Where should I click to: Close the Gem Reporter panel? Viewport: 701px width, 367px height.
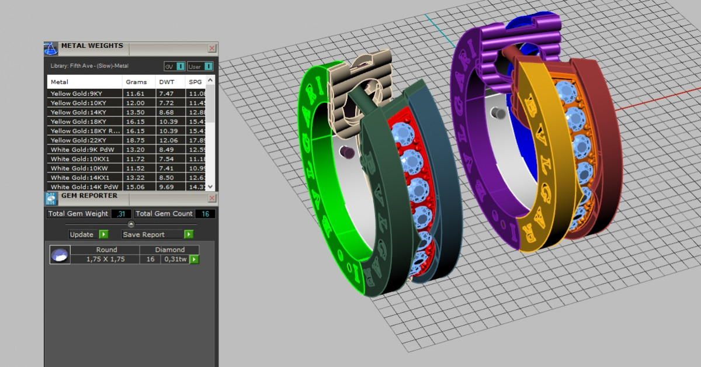coord(211,198)
